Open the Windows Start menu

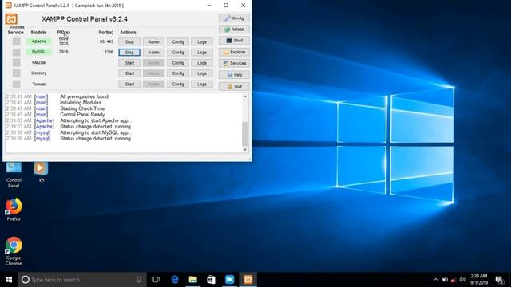click(9, 280)
